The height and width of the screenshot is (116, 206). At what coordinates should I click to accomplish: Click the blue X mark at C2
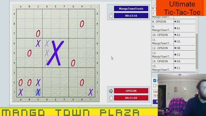pos(38,82)
